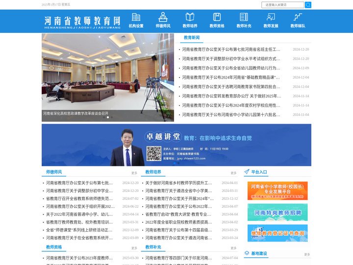The height and width of the screenshot is (265, 353).
Task: Open 关于2022年河南省普通中小学、幼儿 item
Action: click(x=79, y=214)
